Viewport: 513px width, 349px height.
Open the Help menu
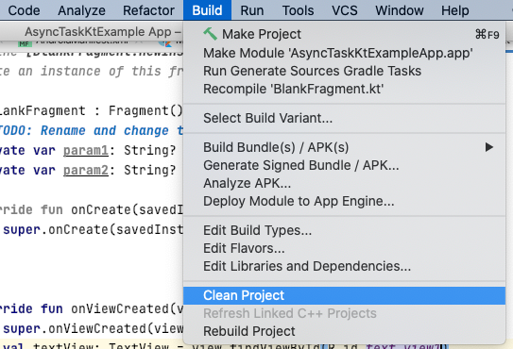click(x=455, y=10)
